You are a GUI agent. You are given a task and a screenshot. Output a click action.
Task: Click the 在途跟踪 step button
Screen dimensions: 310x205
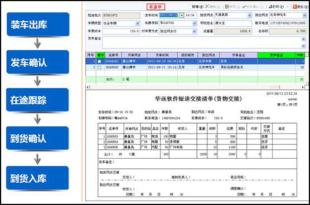tap(37, 100)
